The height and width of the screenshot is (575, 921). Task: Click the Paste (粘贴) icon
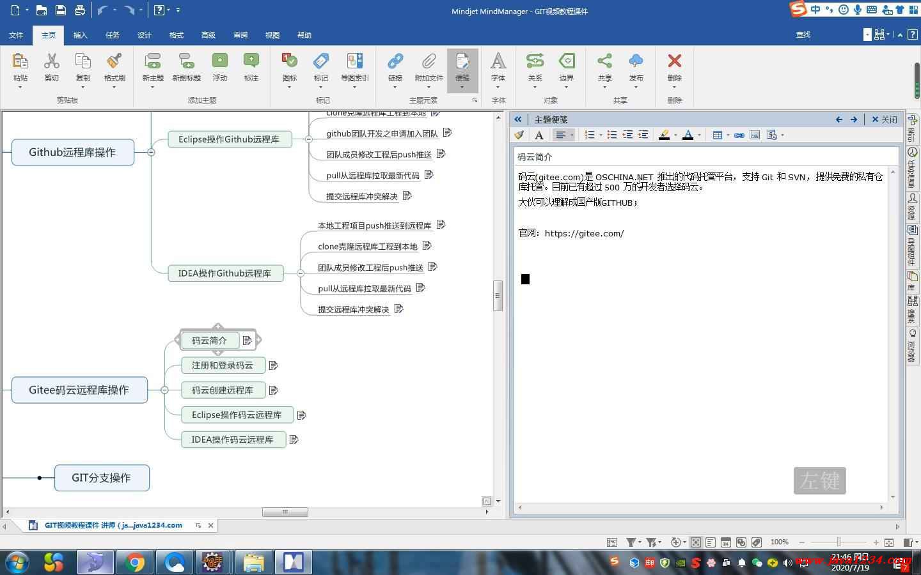[20, 61]
